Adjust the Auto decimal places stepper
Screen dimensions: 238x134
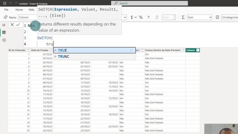174,17
